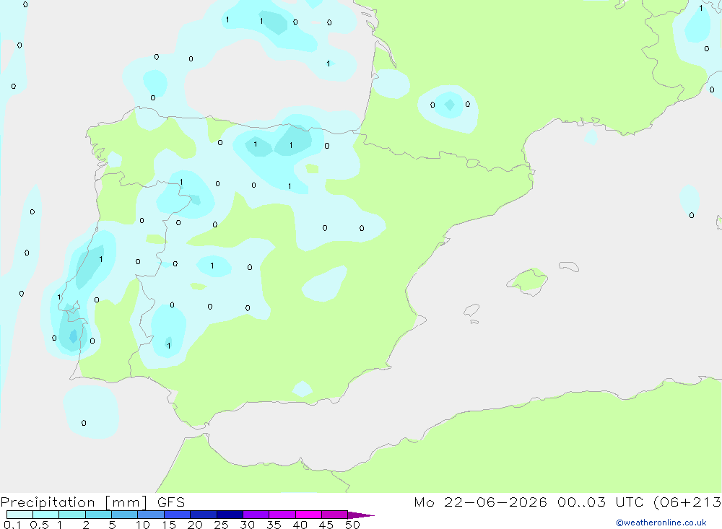Click the legend value '30'

(x=248, y=525)
